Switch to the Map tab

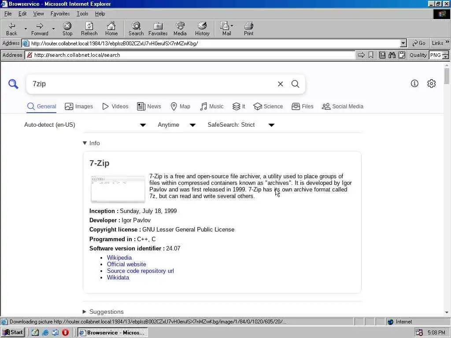click(180, 107)
